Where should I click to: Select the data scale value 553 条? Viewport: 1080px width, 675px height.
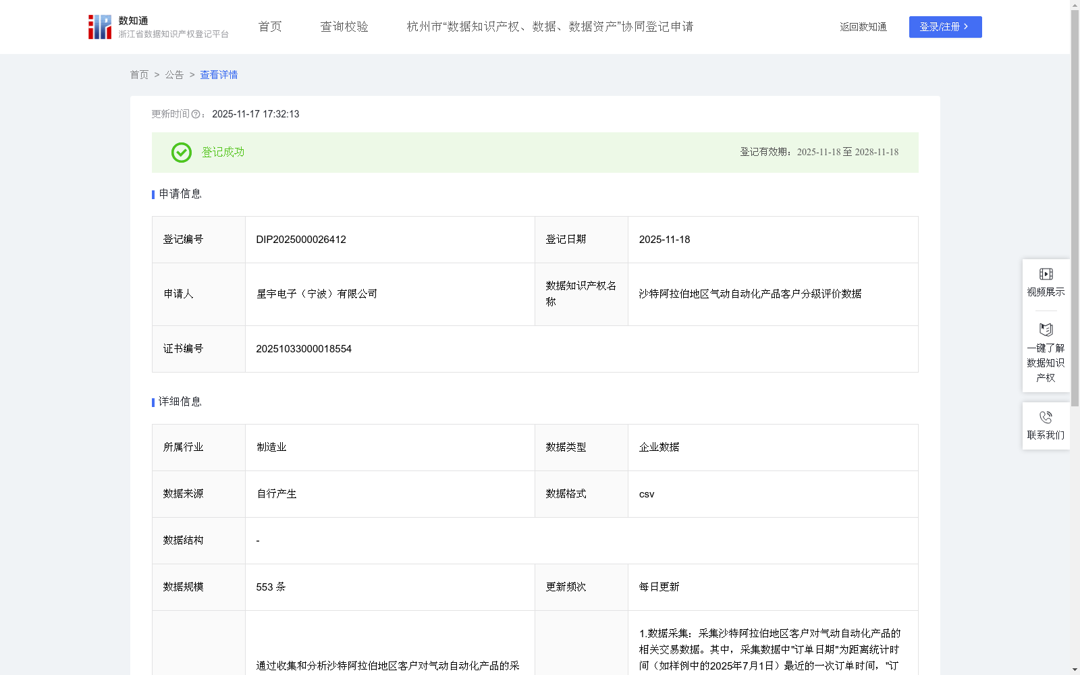point(271,587)
